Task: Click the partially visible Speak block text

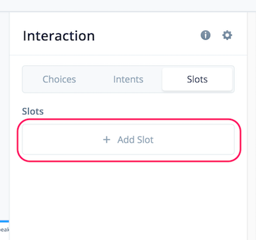Action: 4,230
